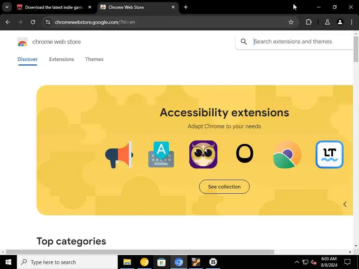Open Microsoft Store from the taskbar
This screenshot has width=359, height=269.
(161, 262)
